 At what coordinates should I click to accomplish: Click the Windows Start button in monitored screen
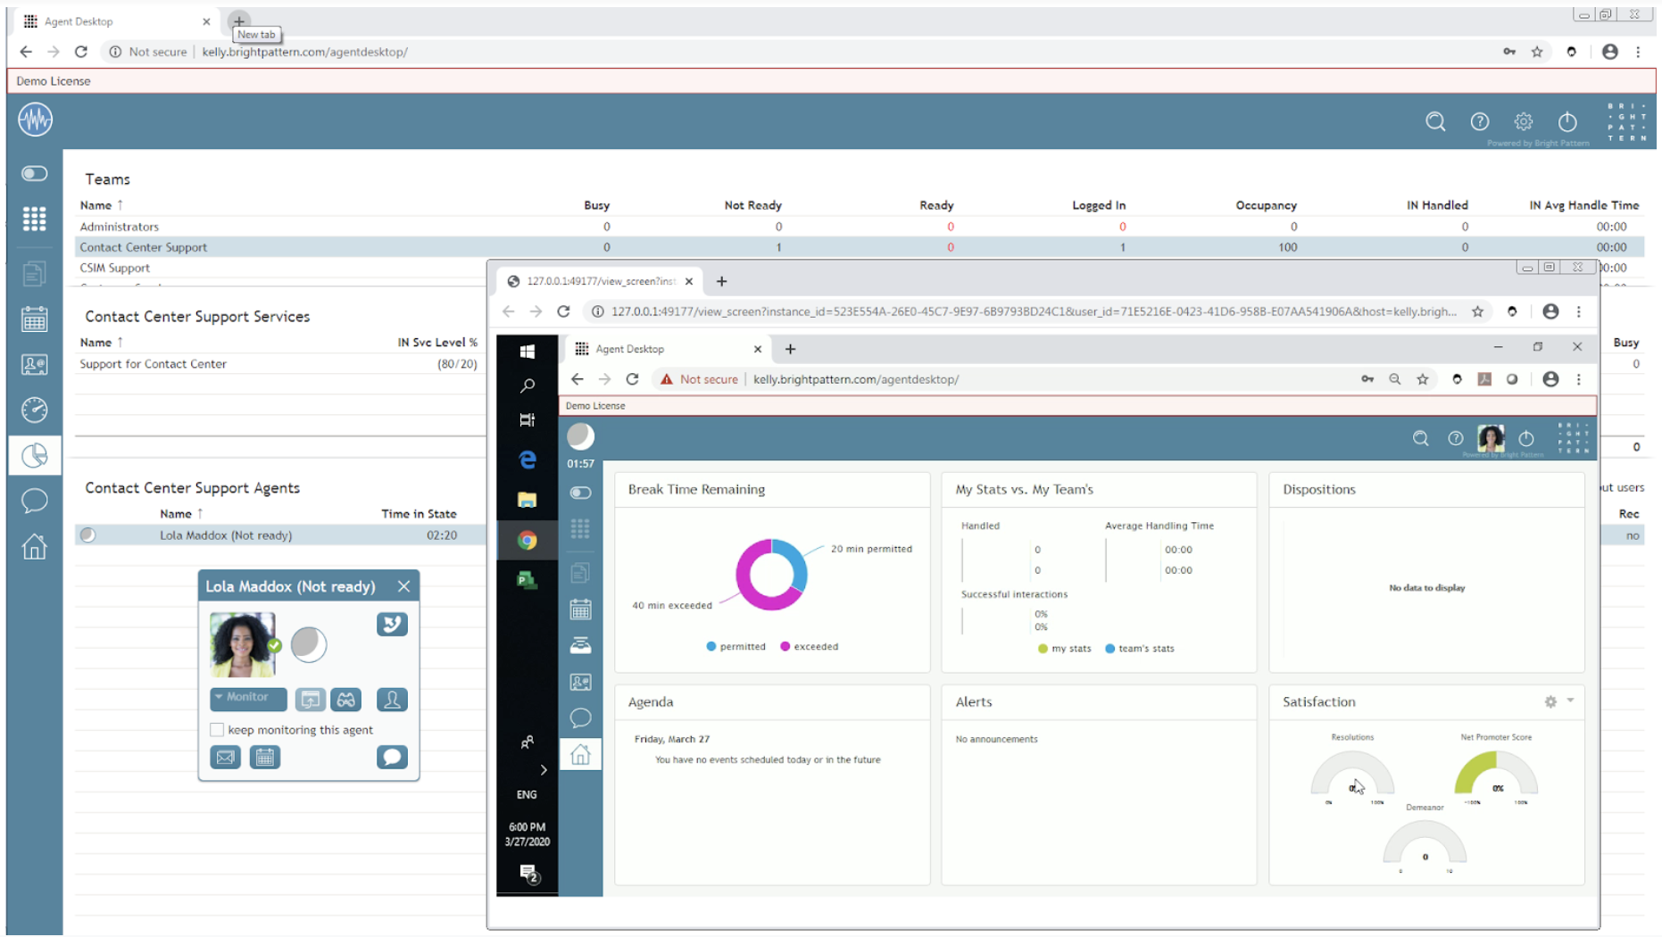pos(528,352)
